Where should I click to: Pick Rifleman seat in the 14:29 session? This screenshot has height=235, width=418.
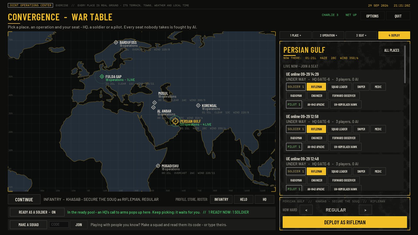click(x=316, y=87)
